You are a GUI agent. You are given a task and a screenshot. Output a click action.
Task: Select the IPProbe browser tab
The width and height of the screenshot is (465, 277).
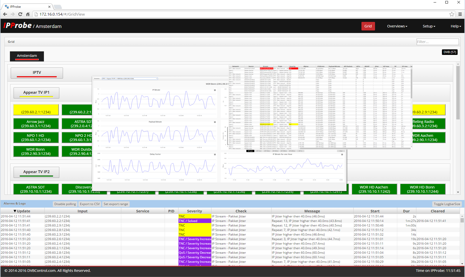(27, 7)
